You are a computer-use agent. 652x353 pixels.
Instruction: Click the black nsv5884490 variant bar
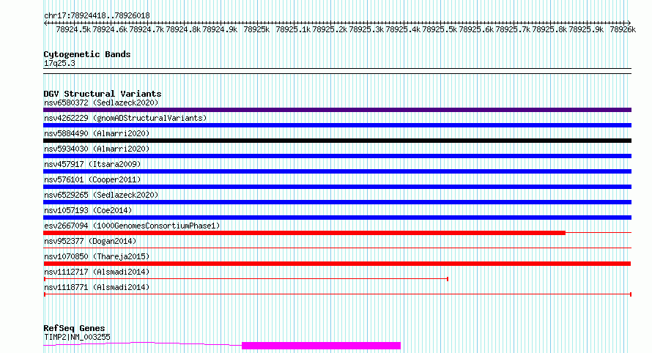pyautogui.click(x=337, y=141)
